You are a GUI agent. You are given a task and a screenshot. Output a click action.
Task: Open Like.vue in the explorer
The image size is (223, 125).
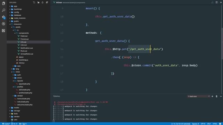point(24,45)
